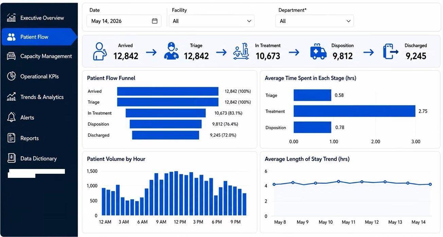Click the Disposition 0.78 hours bar

coord(312,127)
